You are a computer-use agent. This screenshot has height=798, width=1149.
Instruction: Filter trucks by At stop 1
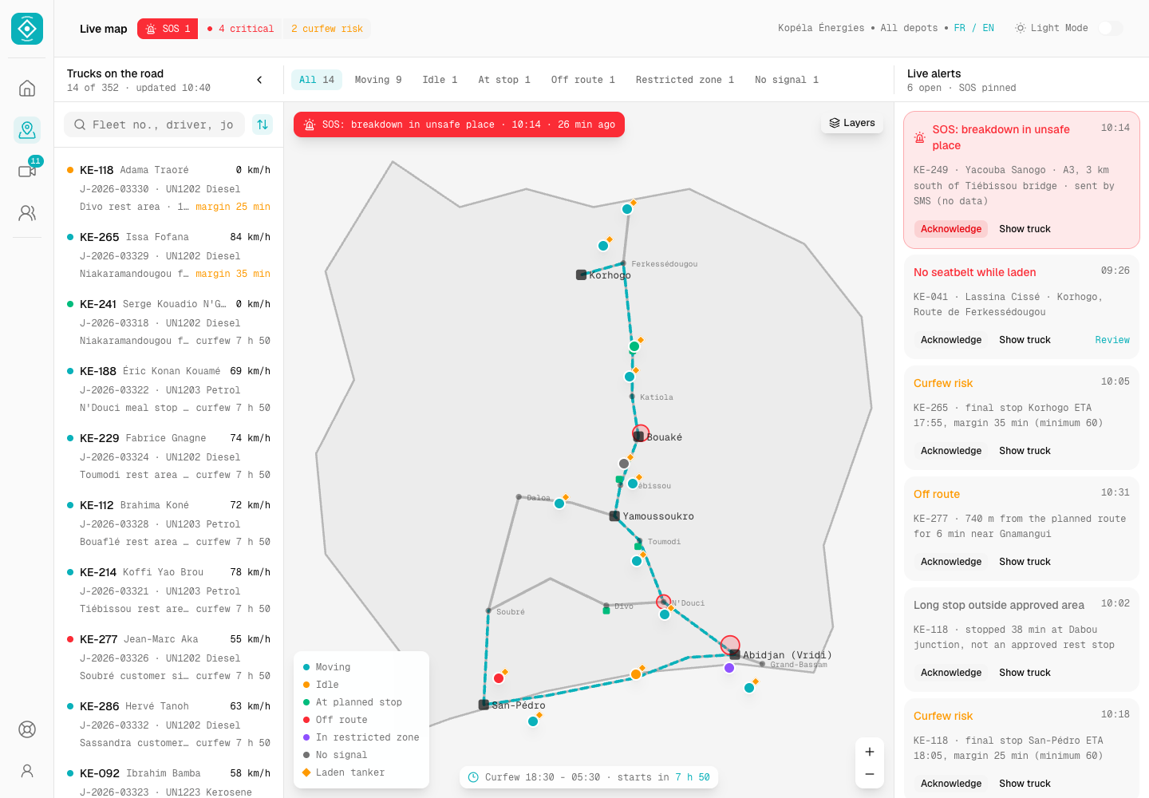504,80
